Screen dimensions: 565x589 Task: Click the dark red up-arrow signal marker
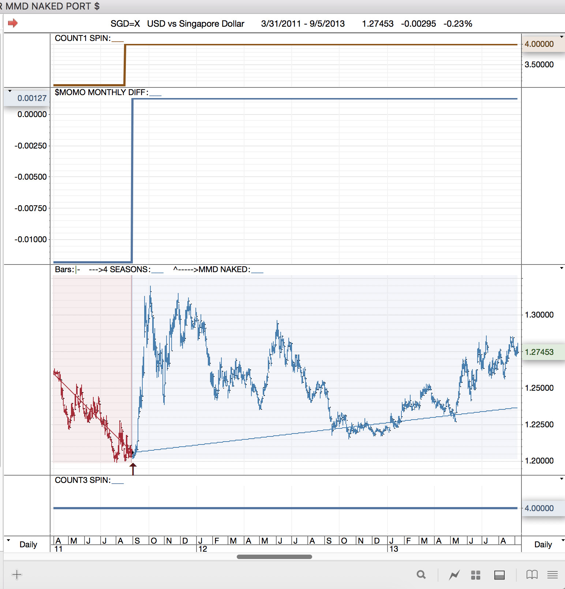pos(133,469)
